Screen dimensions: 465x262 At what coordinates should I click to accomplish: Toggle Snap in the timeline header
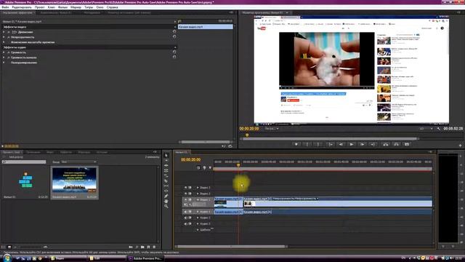pyautogui.click(x=198, y=168)
